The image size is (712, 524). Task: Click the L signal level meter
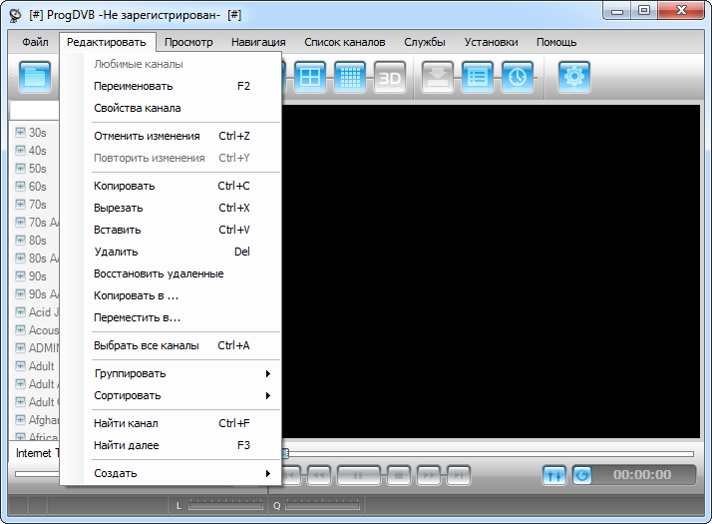(225, 504)
